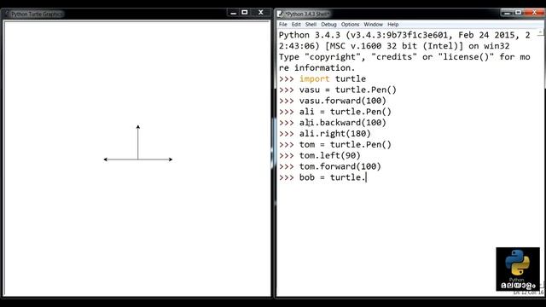This screenshot has height=307, width=546.
Task: Click the 'tom.forward(100)' line
Action: 340,166
